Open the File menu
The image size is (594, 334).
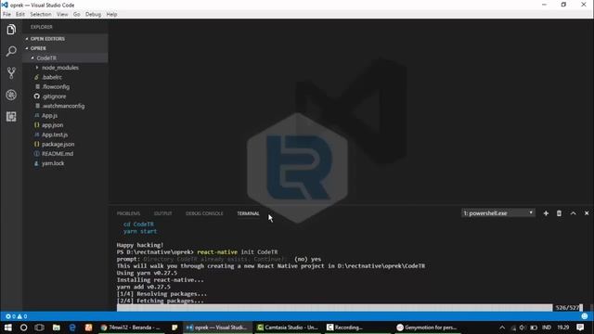tap(6, 14)
